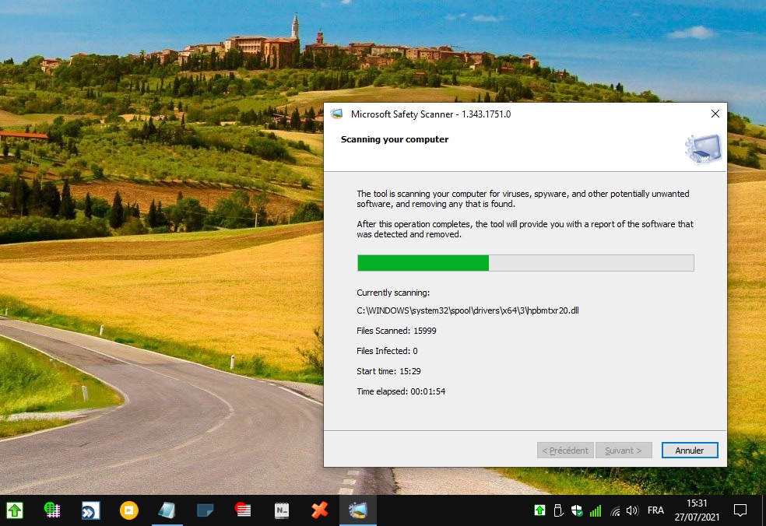Click the 'Files Infected: 0' text
The width and height of the screenshot is (766, 526).
pyautogui.click(x=387, y=351)
